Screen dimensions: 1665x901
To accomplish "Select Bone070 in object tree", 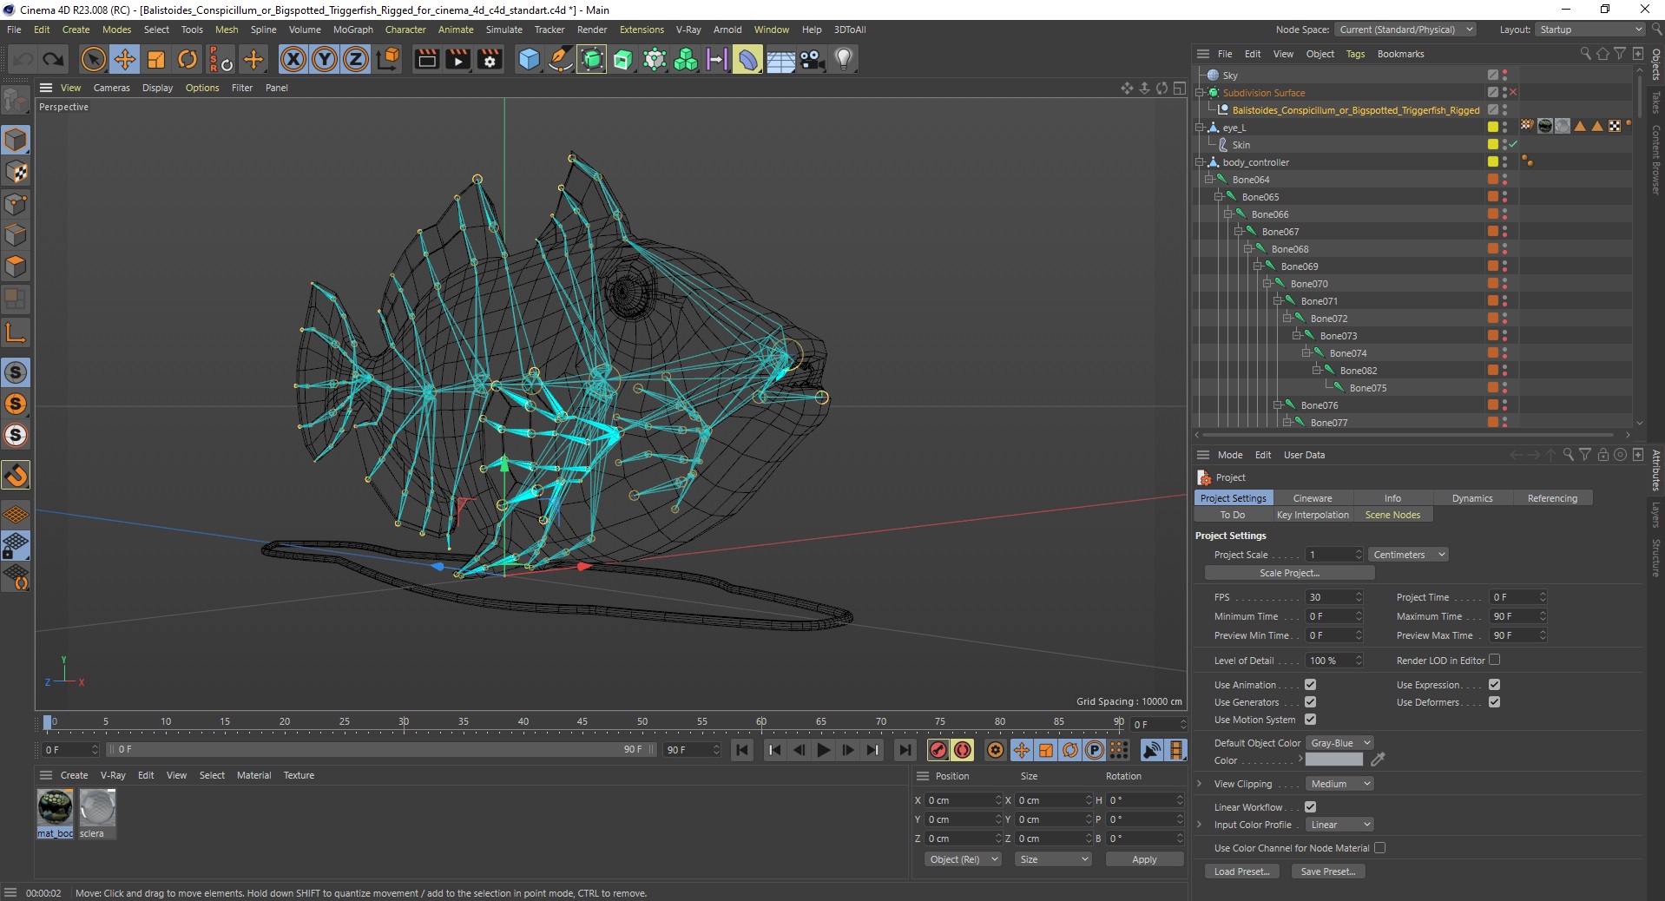I will click(1308, 284).
